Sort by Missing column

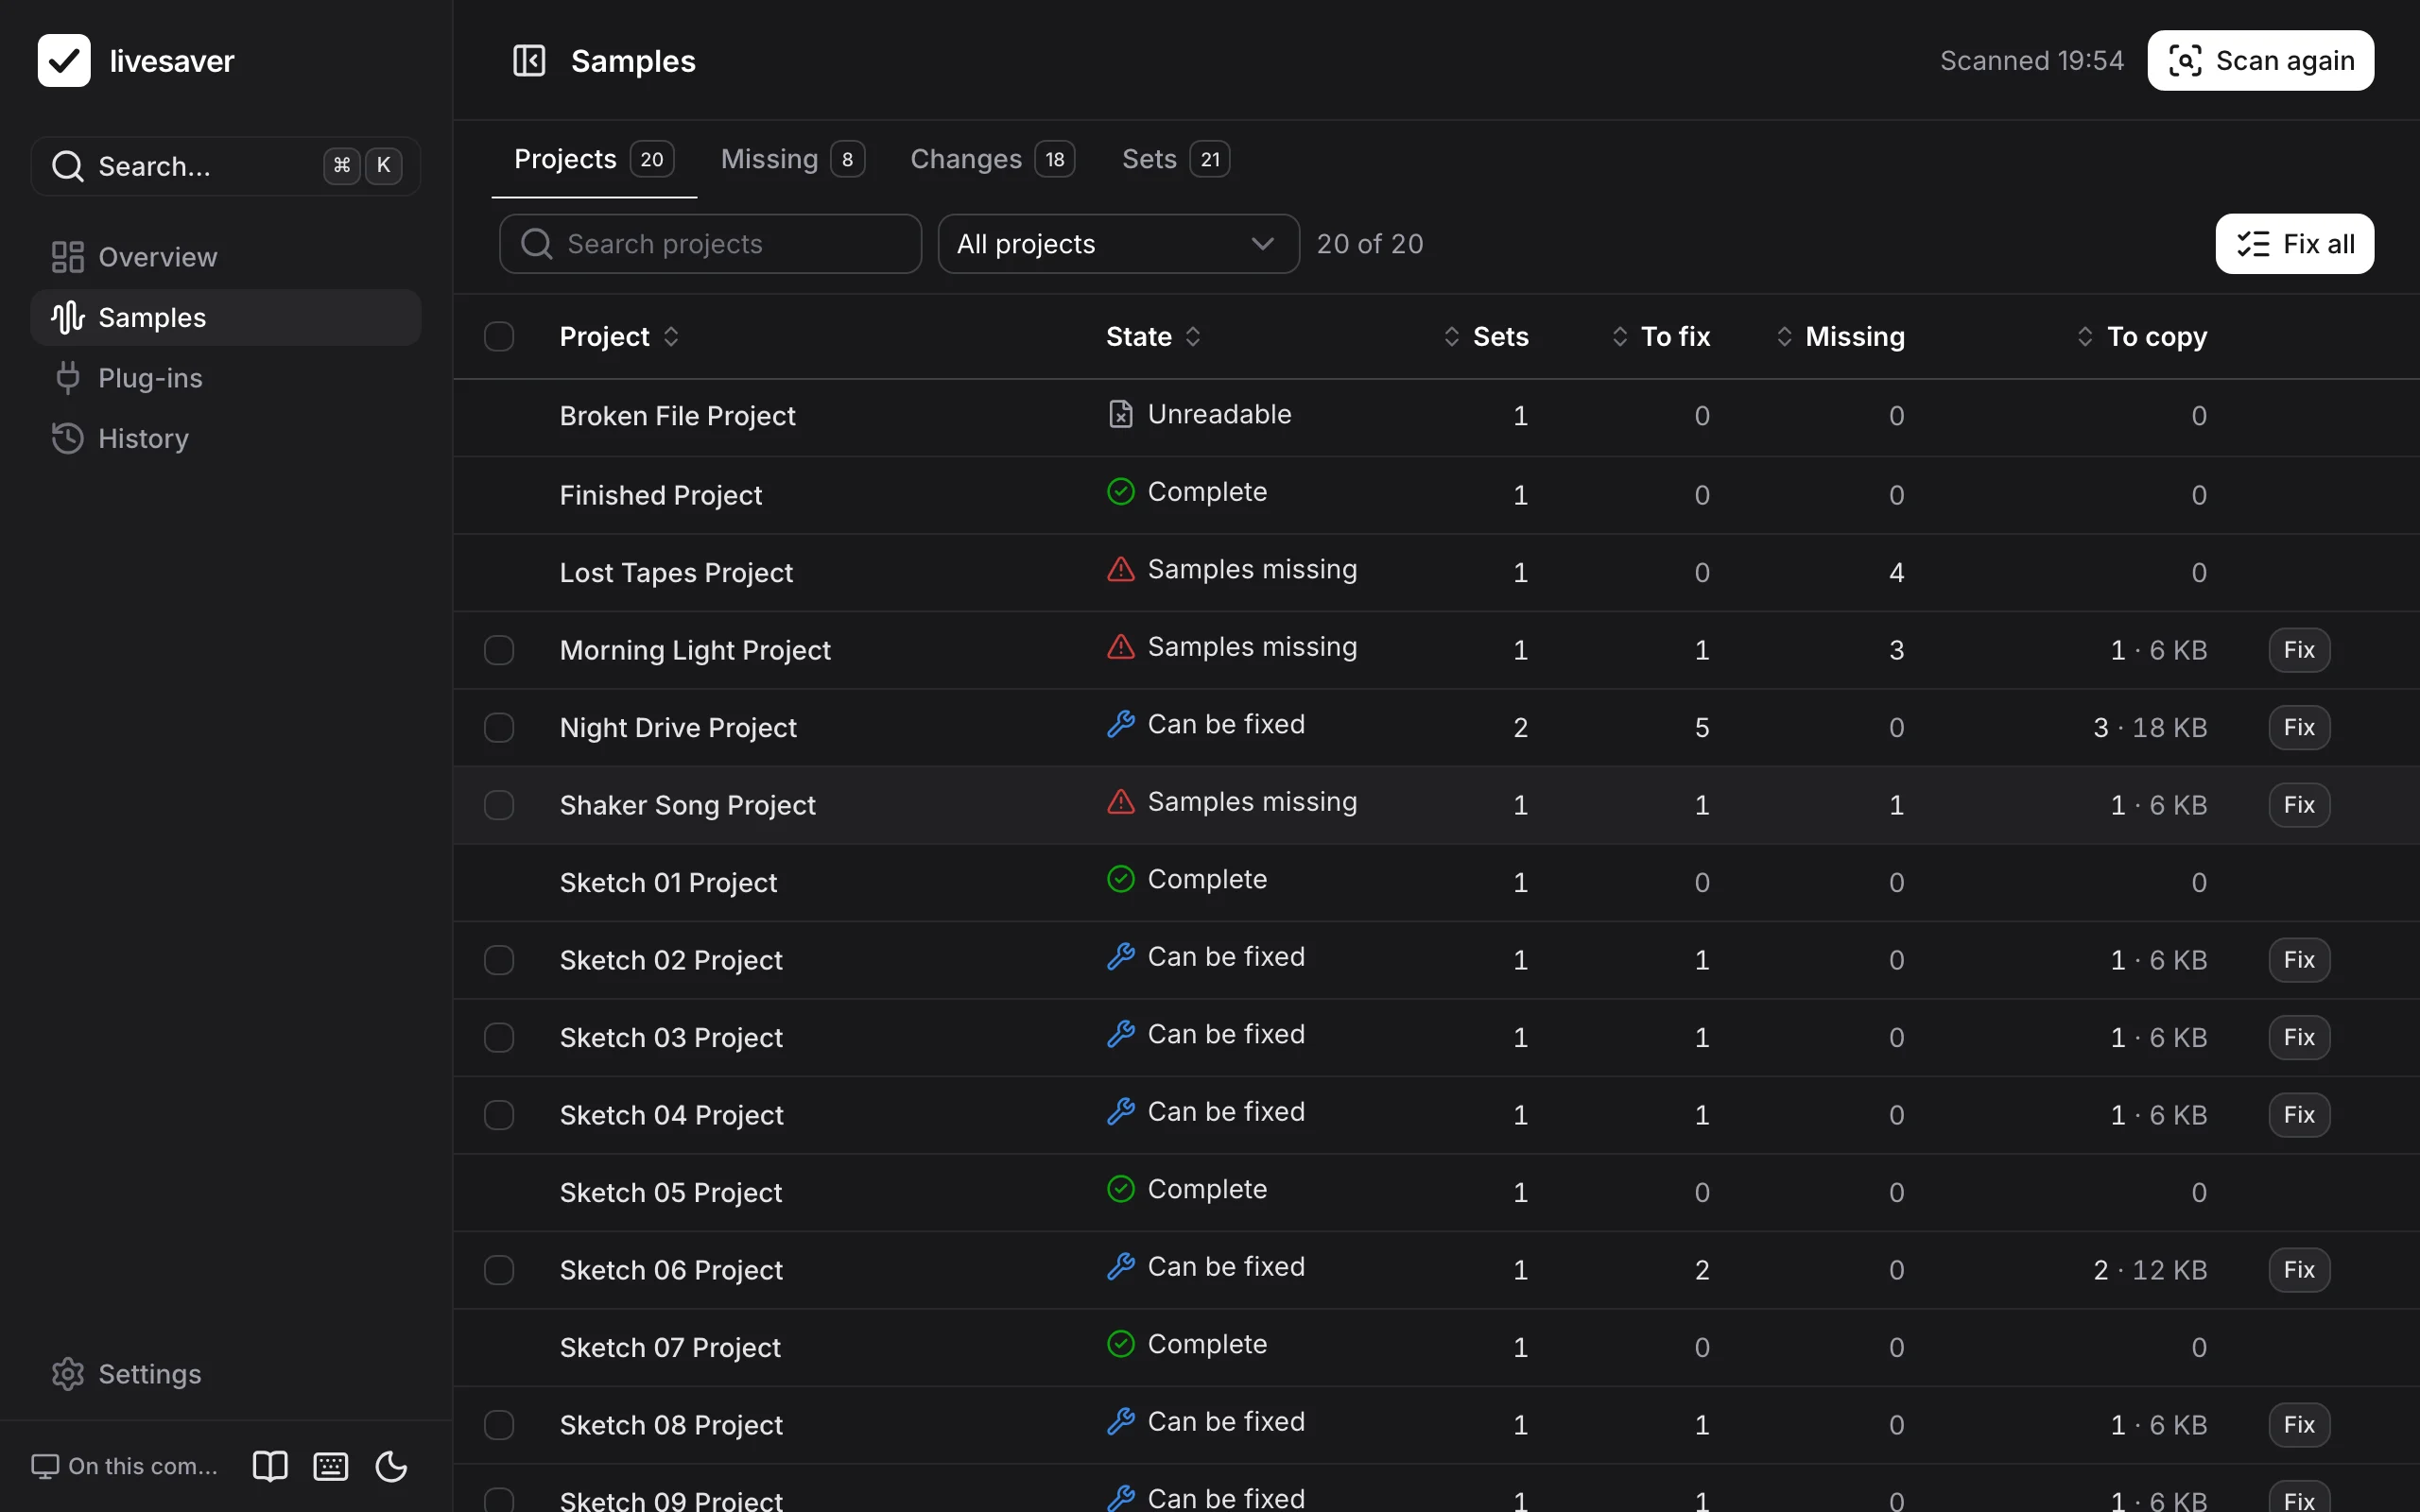[1840, 337]
